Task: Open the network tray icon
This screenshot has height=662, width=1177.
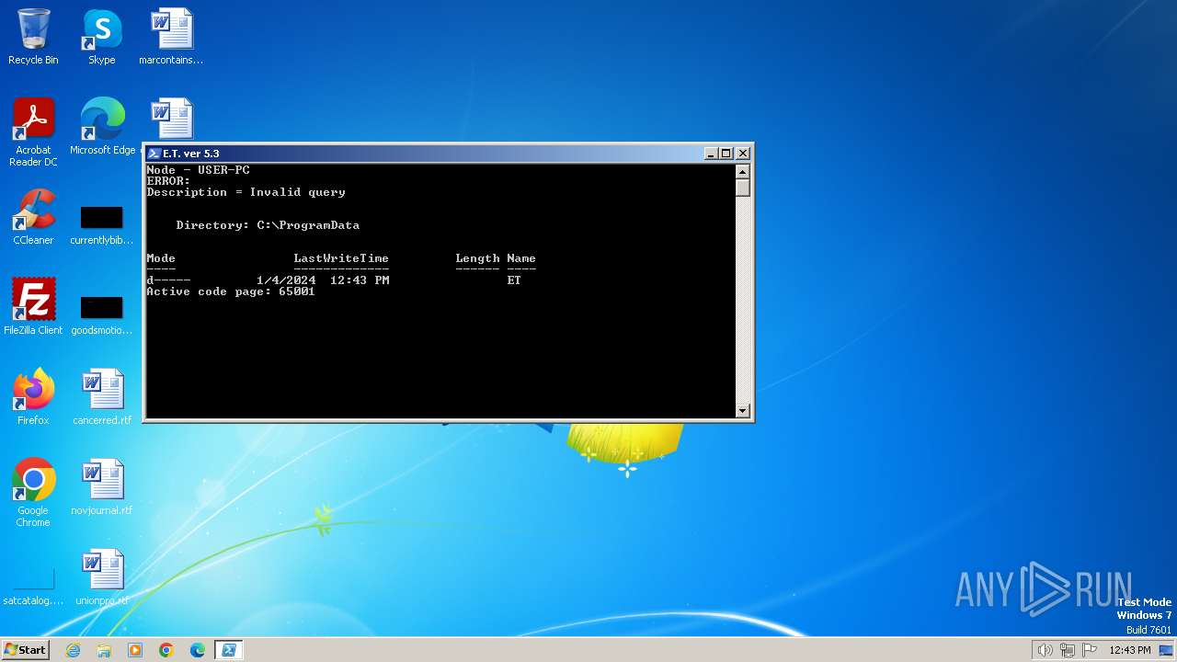Action: coord(1068,650)
